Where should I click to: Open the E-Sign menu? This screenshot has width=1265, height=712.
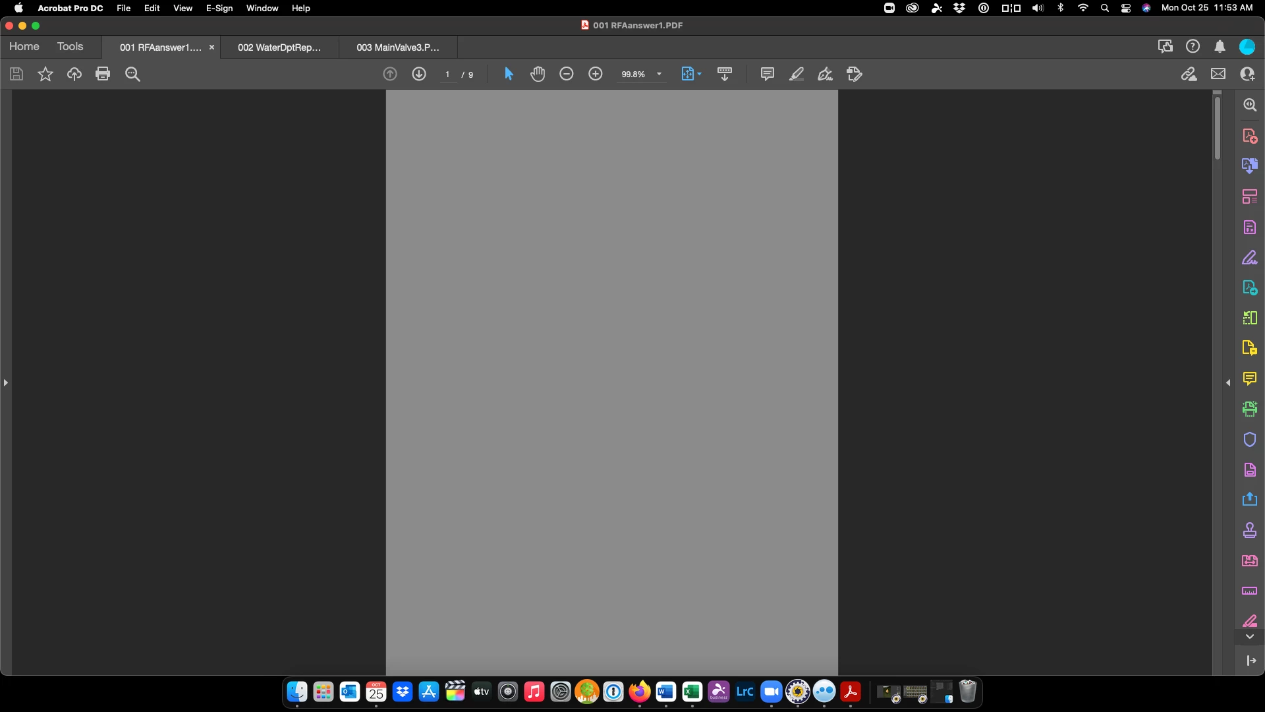219,8
